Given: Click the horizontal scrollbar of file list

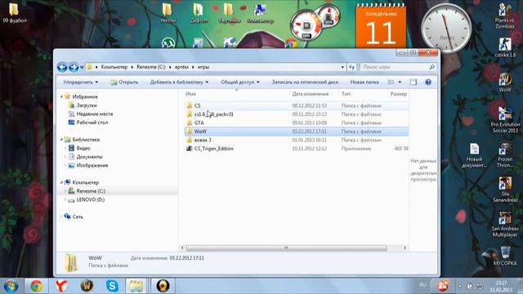Looking at the screenshot, I should (x=286, y=248).
